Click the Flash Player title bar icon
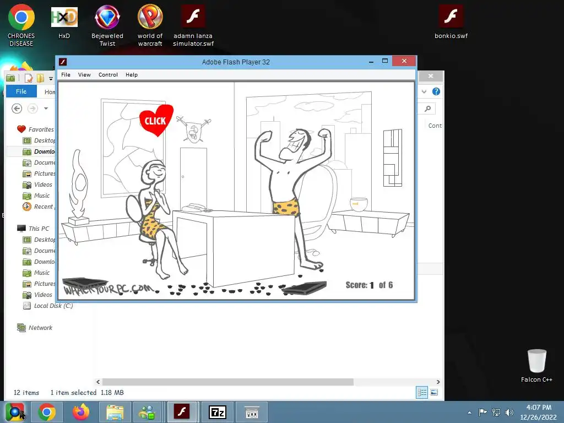This screenshot has width=564, height=423. click(x=63, y=62)
